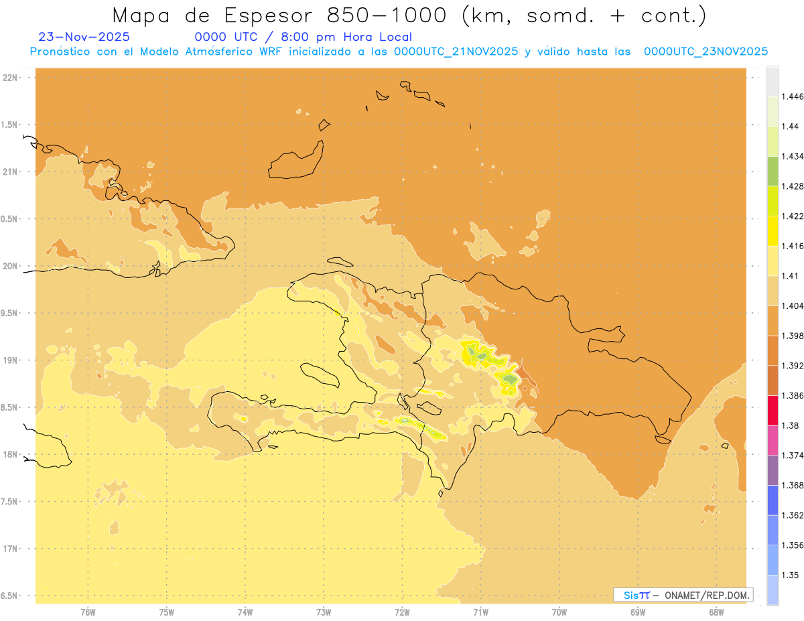This screenshot has height=621, width=804.
Task: Click the WRF model forecast description line
Action: point(399,52)
